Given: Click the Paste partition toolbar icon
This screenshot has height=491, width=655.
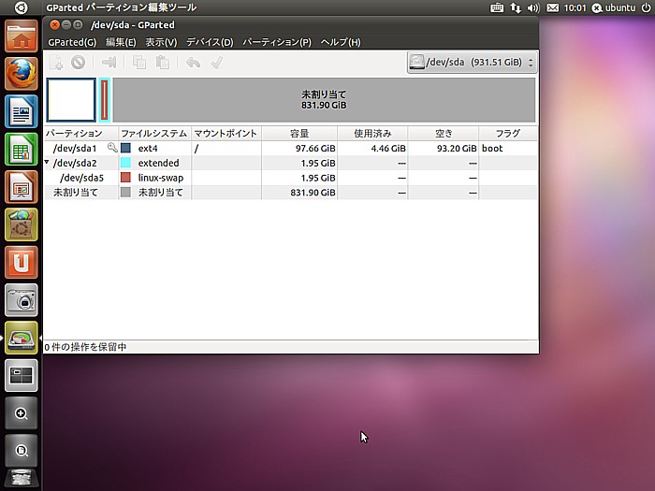Looking at the screenshot, I should pos(162,63).
